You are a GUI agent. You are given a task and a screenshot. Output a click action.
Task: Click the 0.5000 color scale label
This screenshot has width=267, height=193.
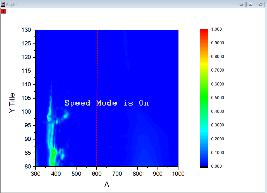[x=218, y=98]
